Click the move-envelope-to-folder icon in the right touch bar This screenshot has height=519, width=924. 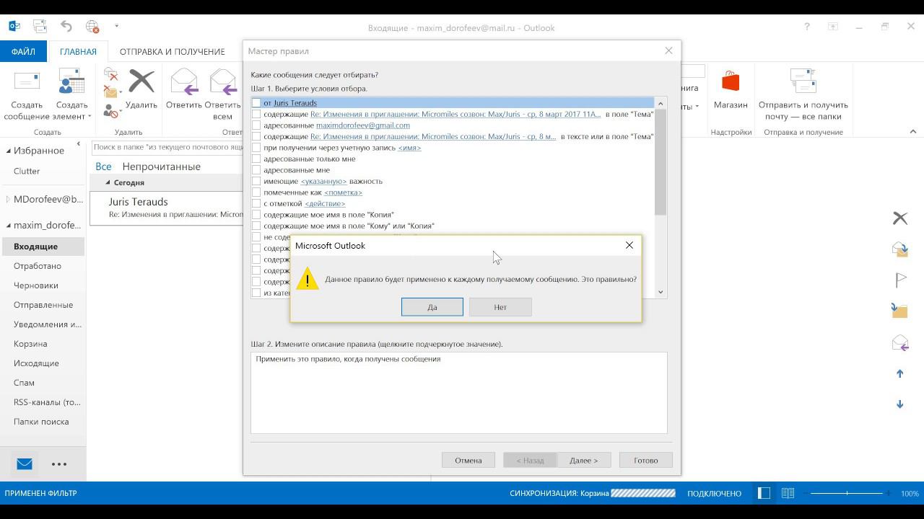[x=900, y=249]
